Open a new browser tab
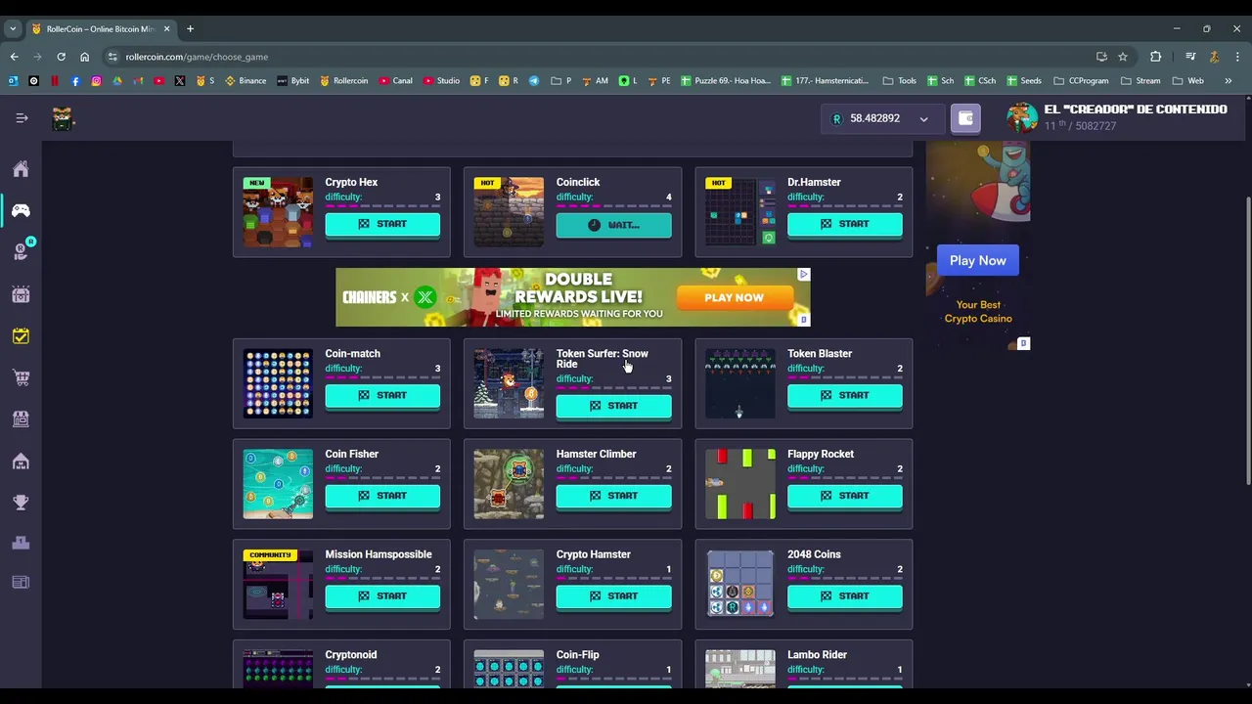Image resolution: width=1252 pixels, height=704 pixels. click(190, 29)
